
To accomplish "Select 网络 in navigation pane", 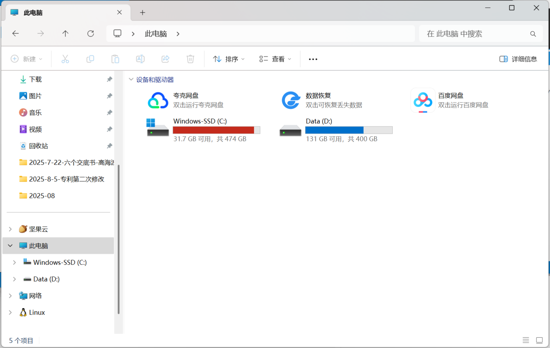I will point(35,296).
